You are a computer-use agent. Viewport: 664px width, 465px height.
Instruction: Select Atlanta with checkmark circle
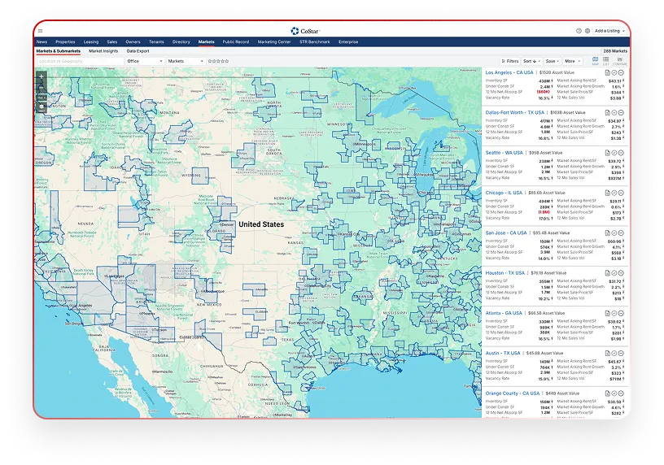click(614, 313)
